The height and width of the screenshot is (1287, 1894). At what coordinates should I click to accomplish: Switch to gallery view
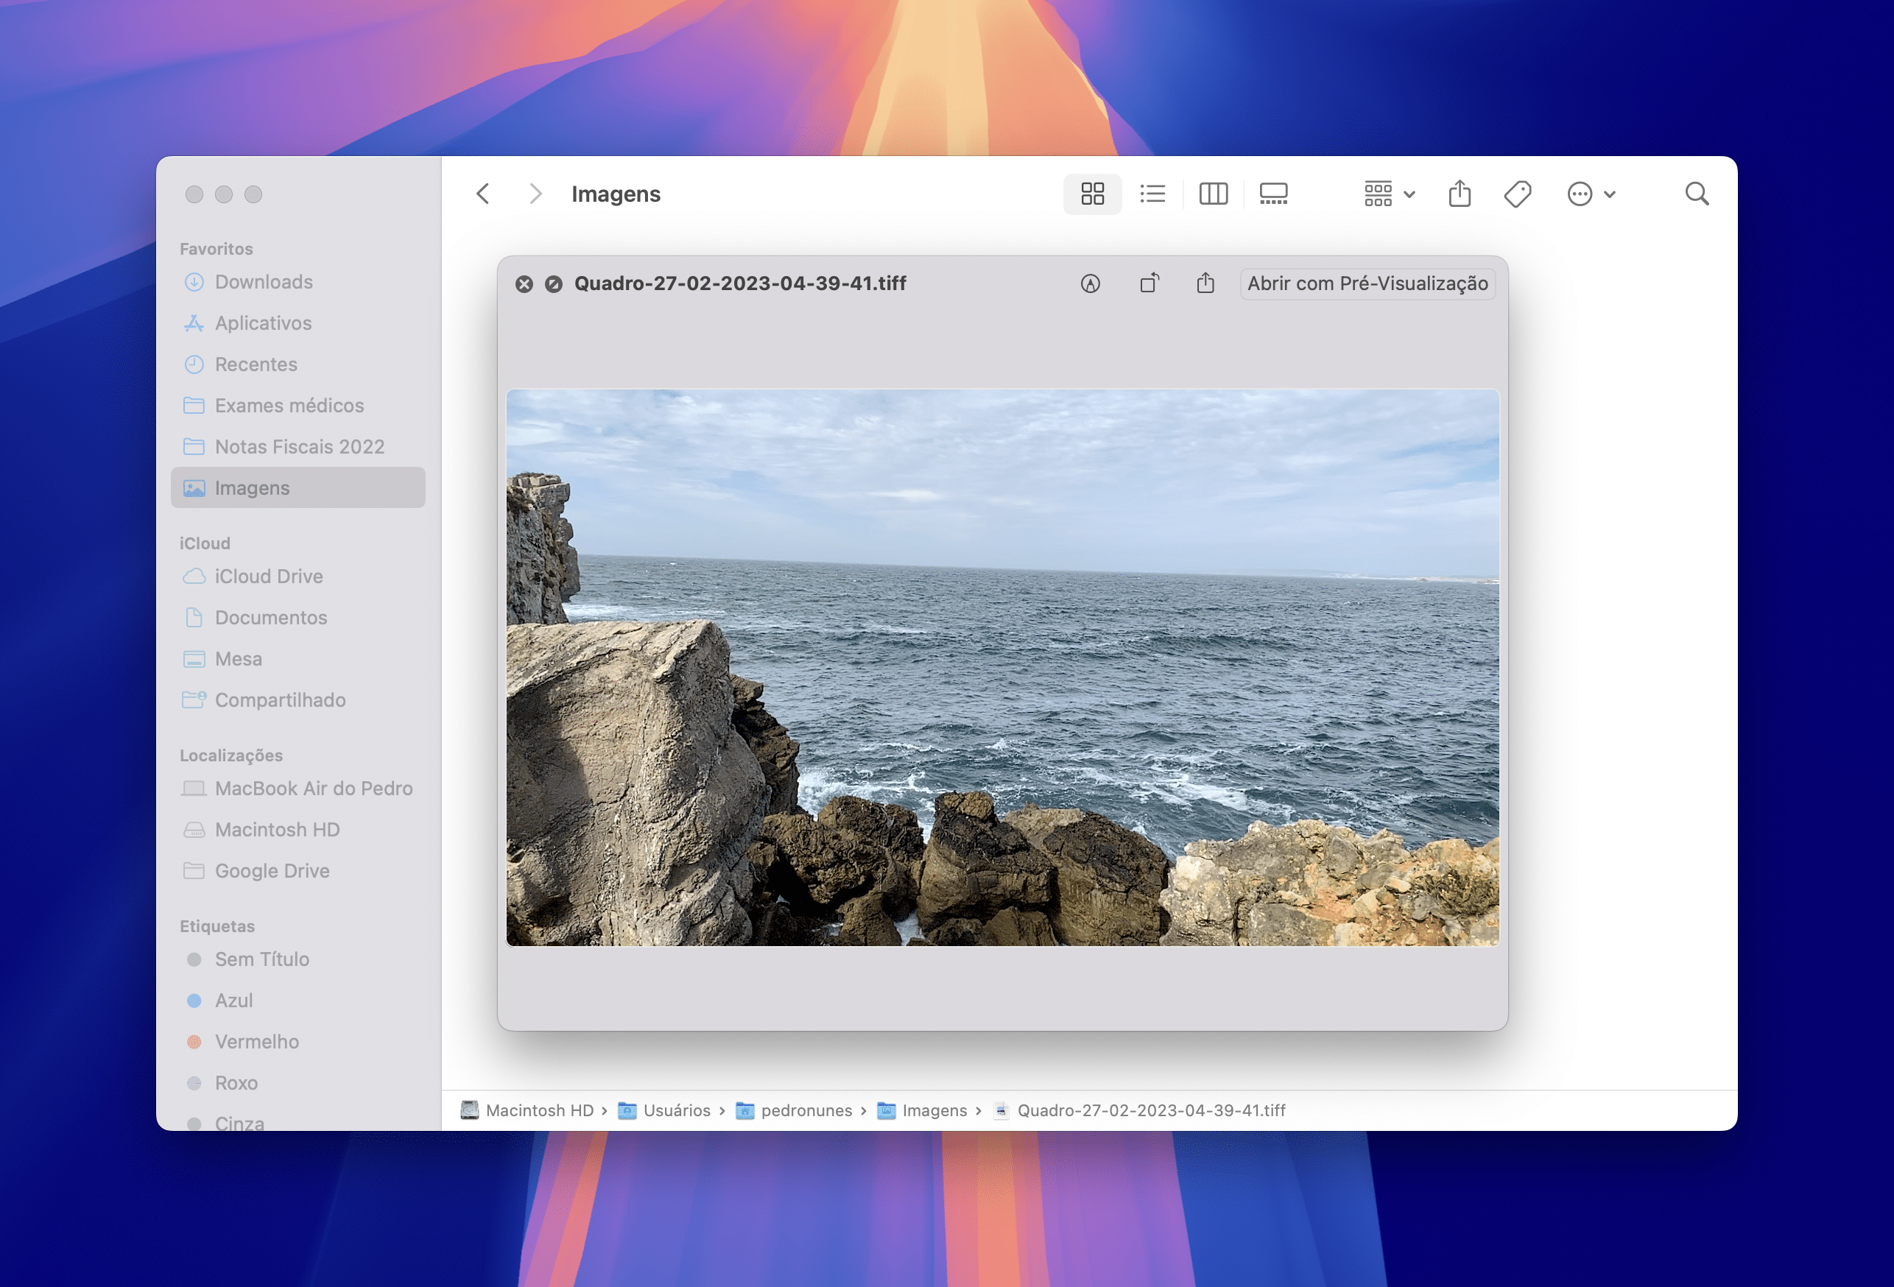[x=1273, y=194]
